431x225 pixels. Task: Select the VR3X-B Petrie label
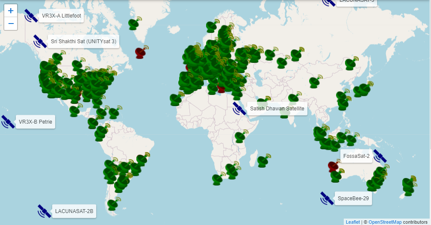click(x=35, y=122)
